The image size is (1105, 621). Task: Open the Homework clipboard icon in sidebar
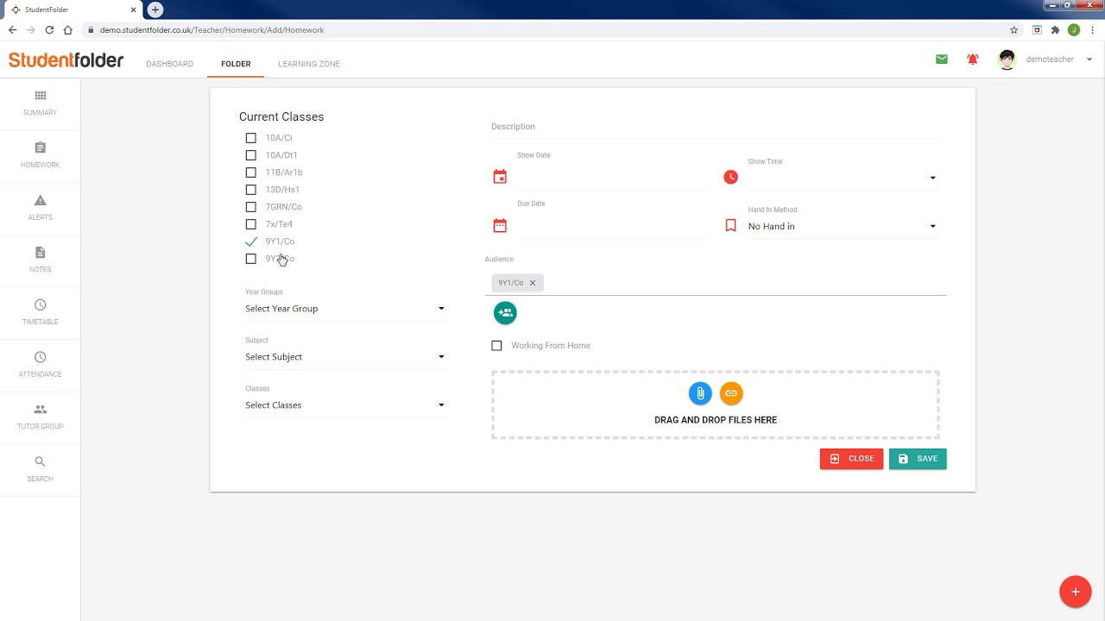(x=41, y=147)
